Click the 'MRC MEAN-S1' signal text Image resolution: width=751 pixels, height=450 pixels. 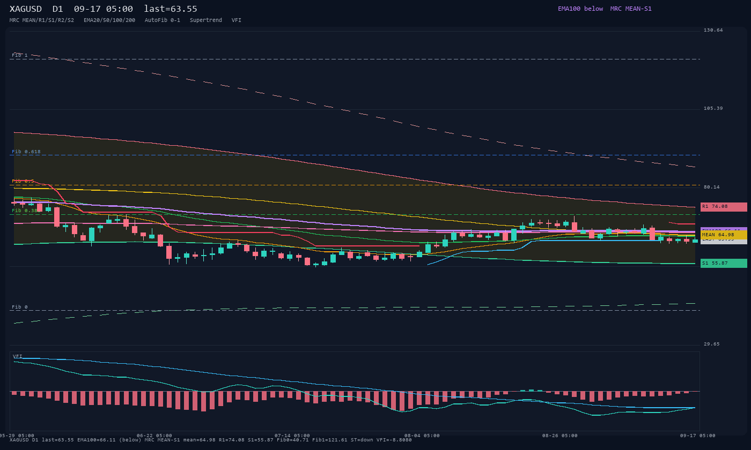(x=631, y=9)
